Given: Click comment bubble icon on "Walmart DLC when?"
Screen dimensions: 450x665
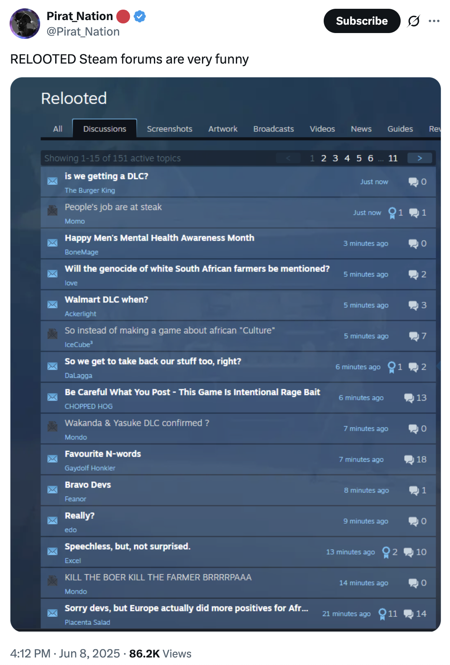Looking at the screenshot, I should coord(413,305).
